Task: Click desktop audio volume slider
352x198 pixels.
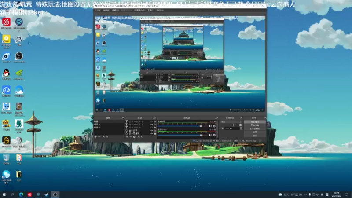Action: 183,126
